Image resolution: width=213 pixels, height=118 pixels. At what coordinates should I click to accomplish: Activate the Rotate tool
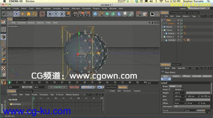[35, 14]
